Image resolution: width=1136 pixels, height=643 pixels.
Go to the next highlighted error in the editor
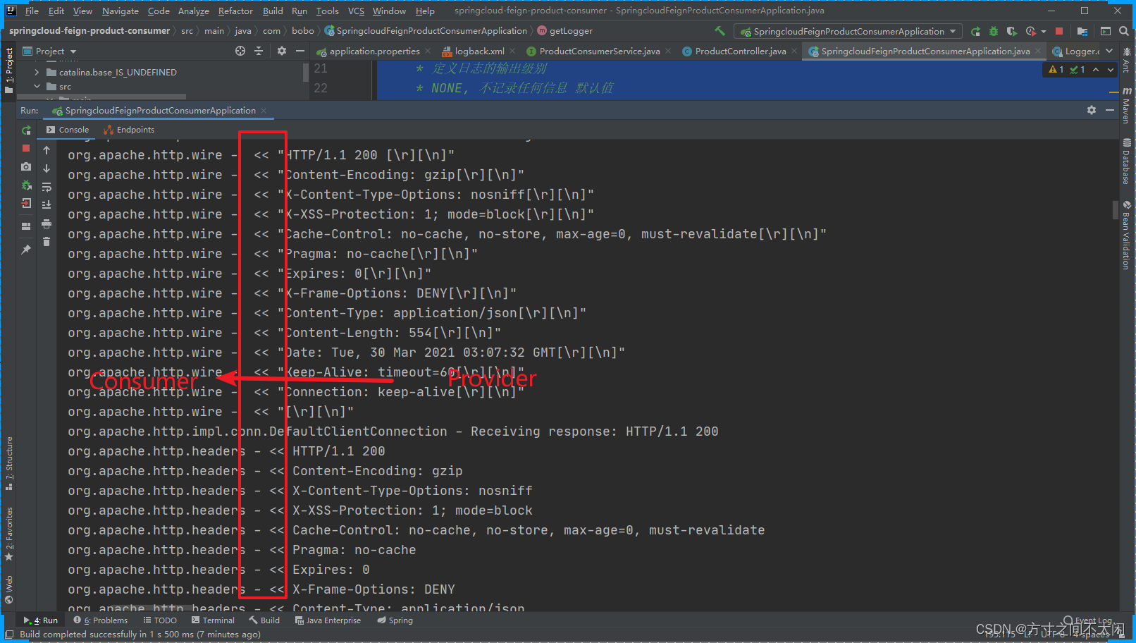pyautogui.click(x=1111, y=69)
